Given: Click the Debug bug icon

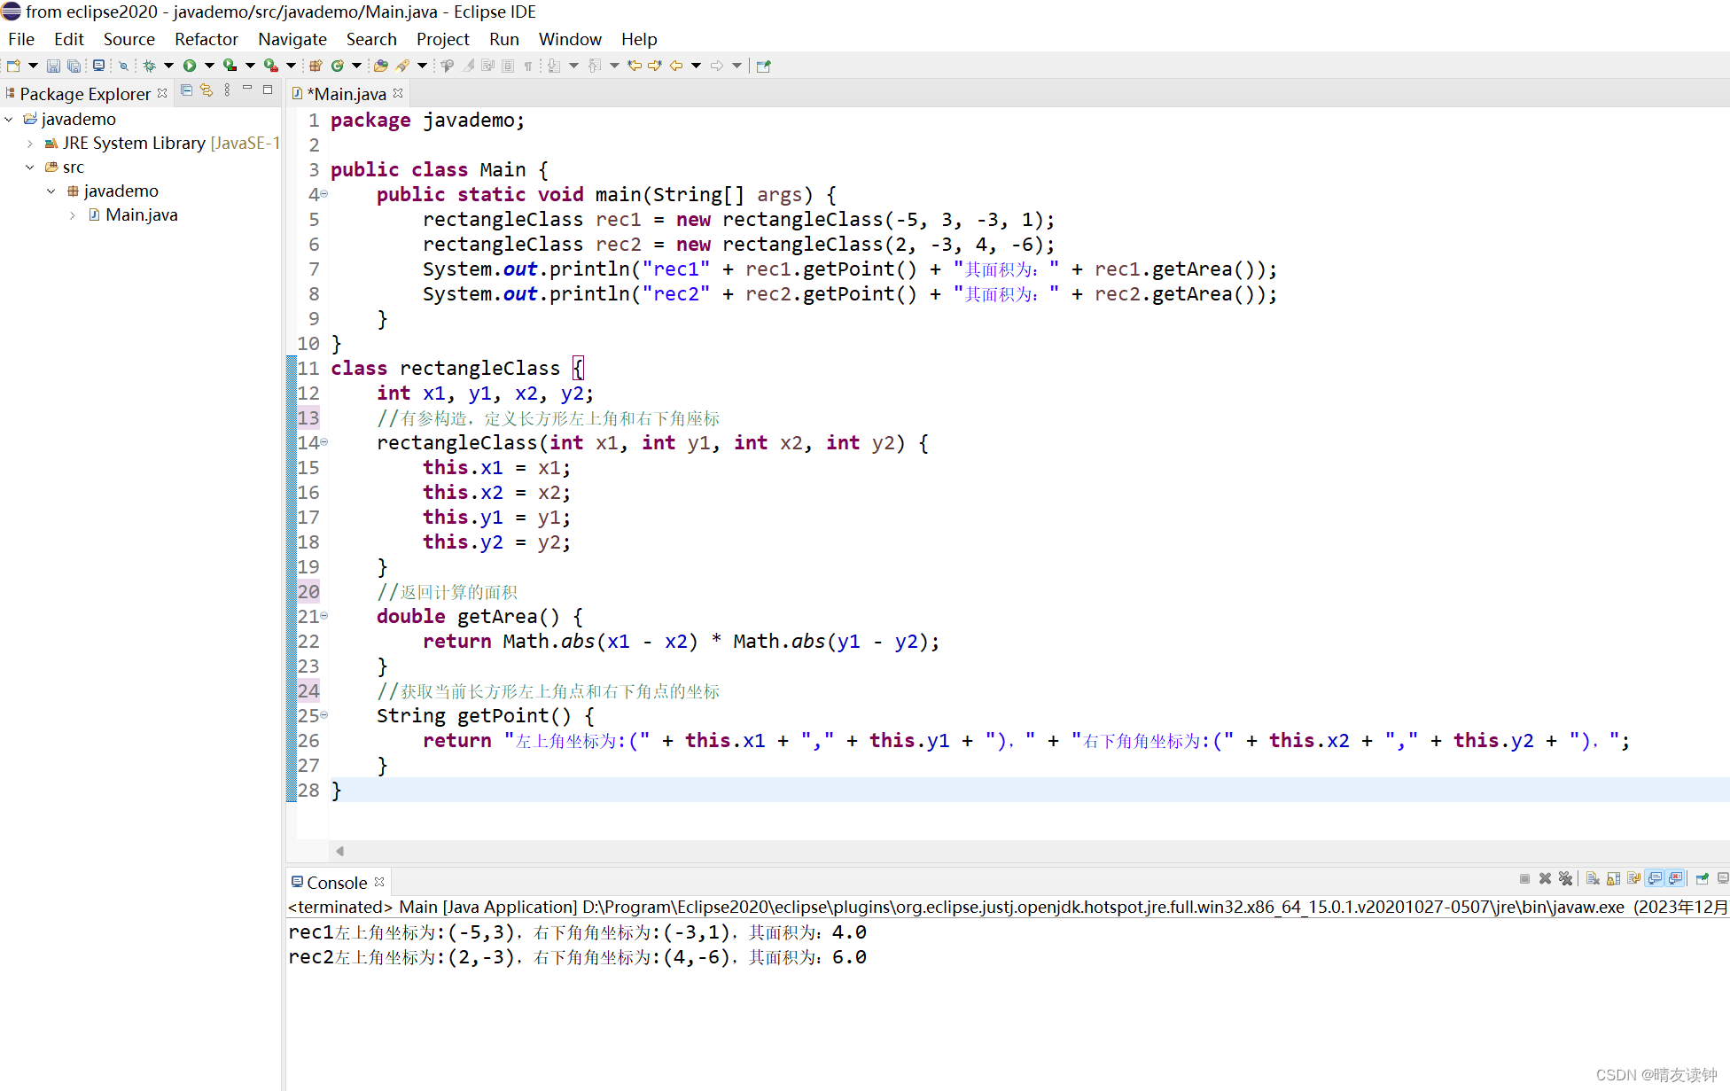Looking at the screenshot, I should (149, 66).
